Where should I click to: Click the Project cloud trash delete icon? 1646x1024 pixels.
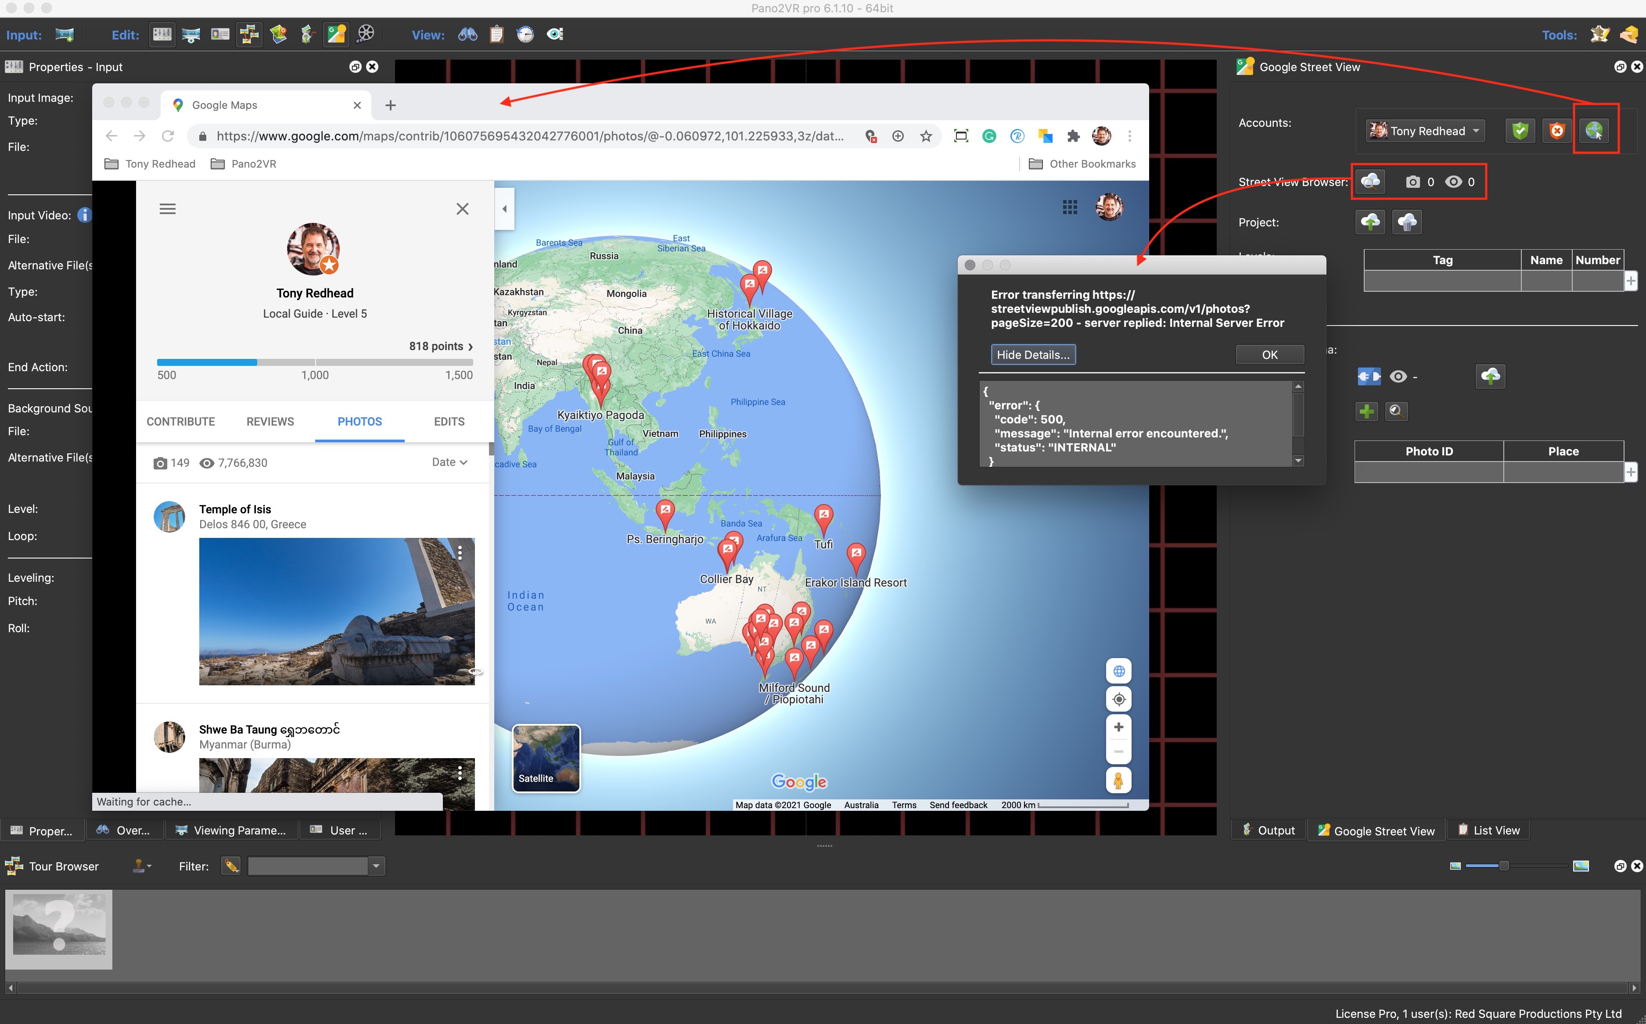[x=1408, y=222]
